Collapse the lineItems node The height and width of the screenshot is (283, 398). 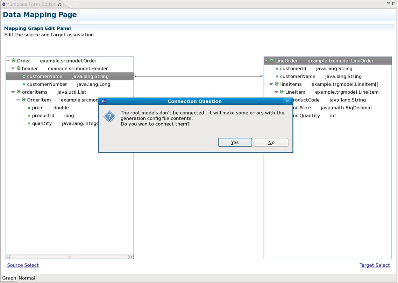point(271,84)
